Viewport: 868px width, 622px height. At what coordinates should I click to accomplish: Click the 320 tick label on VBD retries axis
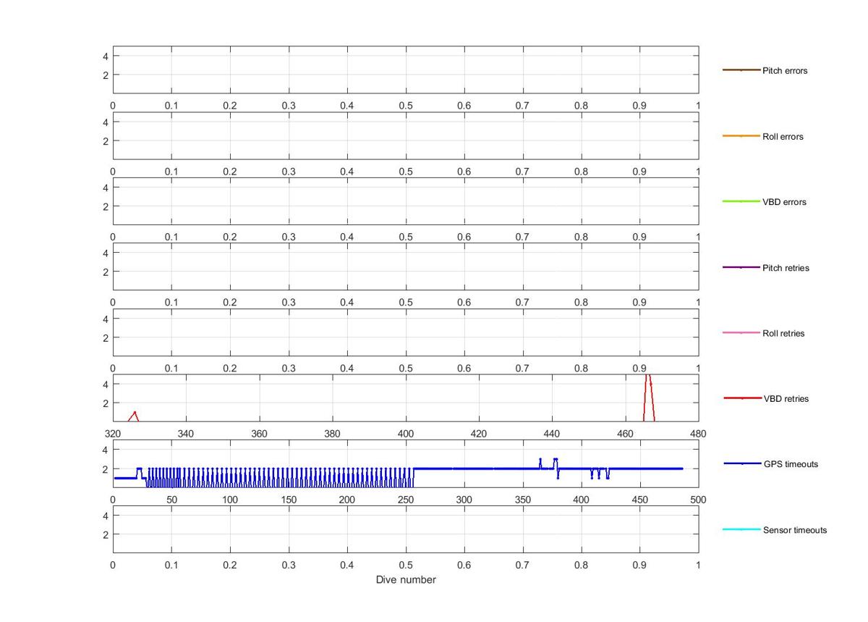tap(113, 434)
